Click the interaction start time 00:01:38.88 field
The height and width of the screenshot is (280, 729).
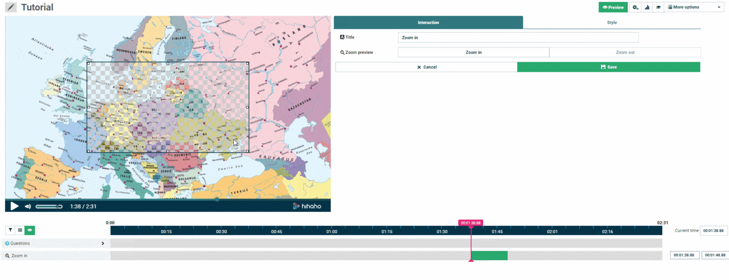click(685, 255)
